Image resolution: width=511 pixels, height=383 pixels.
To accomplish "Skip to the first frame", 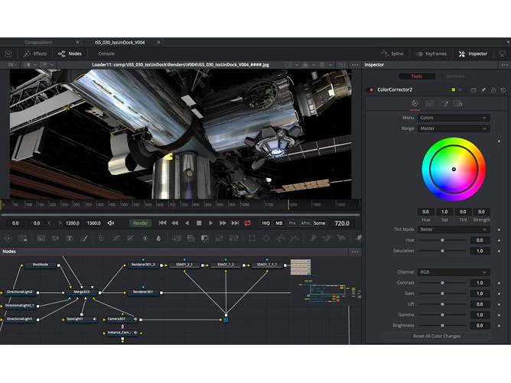I will tap(162, 223).
